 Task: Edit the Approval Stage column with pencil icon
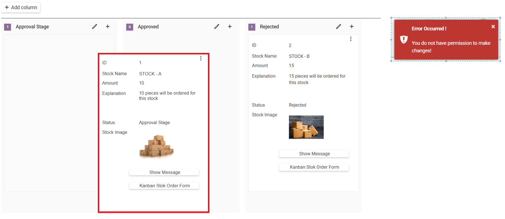pos(95,27)
